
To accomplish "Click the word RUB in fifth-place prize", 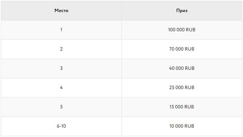I will pyautogui.click(x=189, y=107).
